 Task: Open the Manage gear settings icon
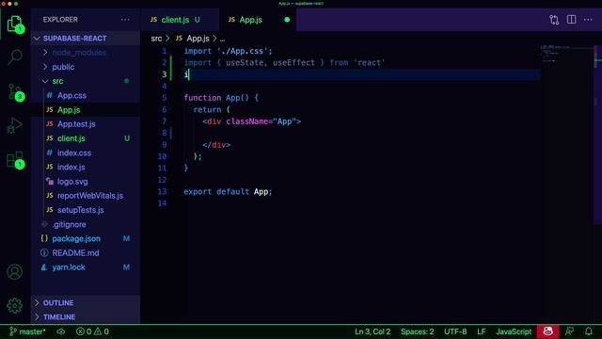[15, 305]
